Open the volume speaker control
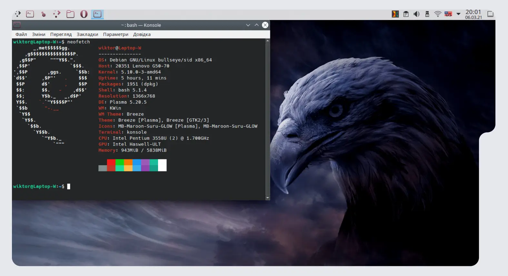508x276 pixels. coord(417,14)
